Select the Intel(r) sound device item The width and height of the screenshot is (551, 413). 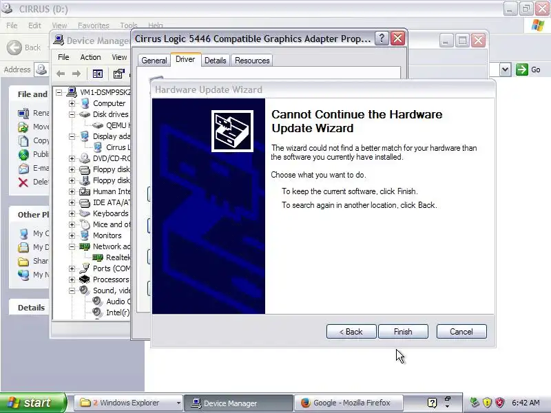[118, 313]
